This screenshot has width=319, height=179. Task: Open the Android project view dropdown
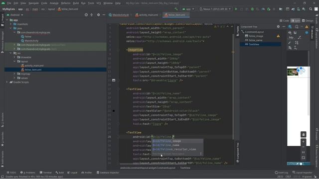pyautogui.click(x=15, y=15)
